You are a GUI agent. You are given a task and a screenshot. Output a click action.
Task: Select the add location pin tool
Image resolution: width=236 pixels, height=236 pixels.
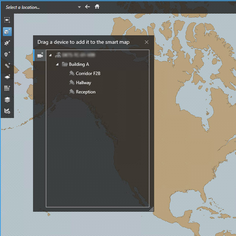coord(7,54)
